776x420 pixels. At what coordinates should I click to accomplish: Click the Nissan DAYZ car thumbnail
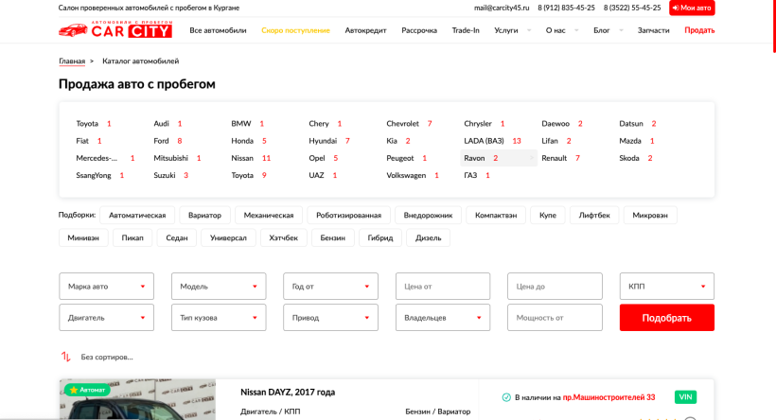137,400
